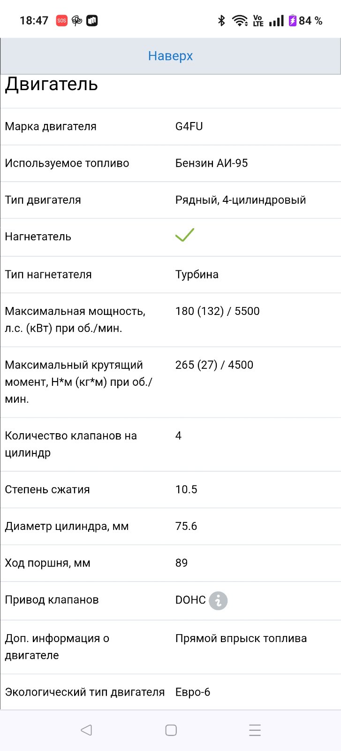This screenshot has height=751, width=341.
Task: Select the Бензин АИ-95 fuel value
Action: [x=212, y=163]
